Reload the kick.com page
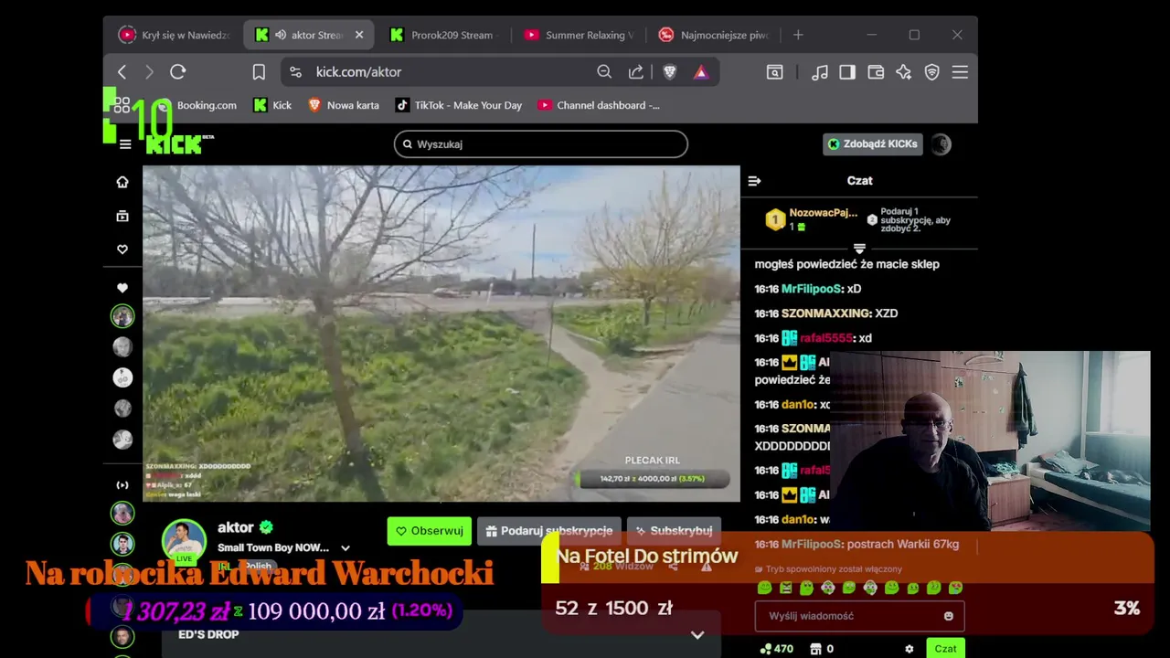 point(178,71)
